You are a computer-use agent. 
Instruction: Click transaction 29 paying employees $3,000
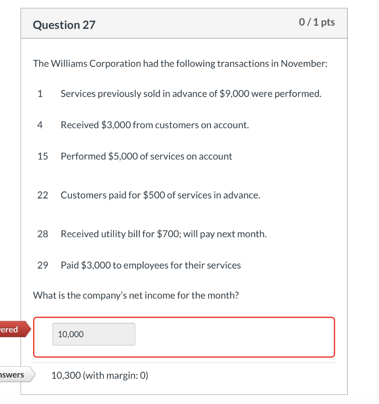pos(150,265)
